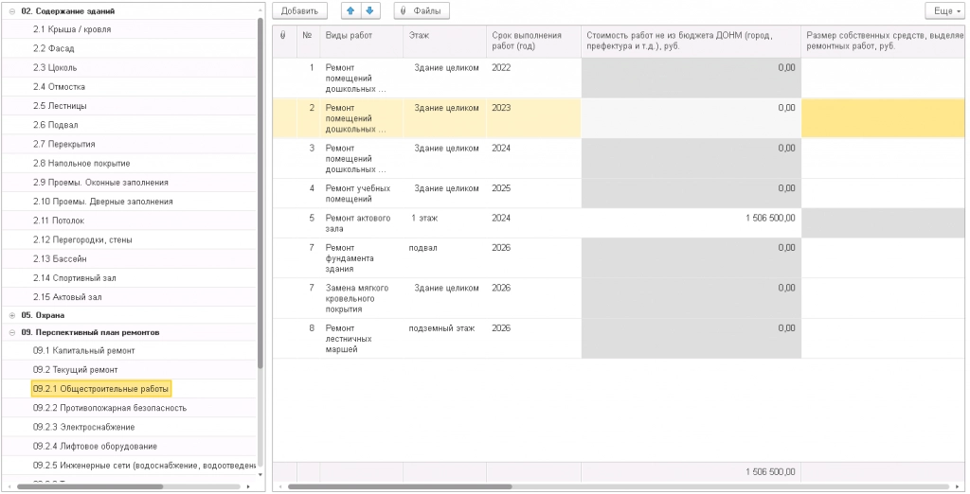Screen dimensions: 970x494
Task: Click the paperclip attachment column header
Action: (283, 35)
